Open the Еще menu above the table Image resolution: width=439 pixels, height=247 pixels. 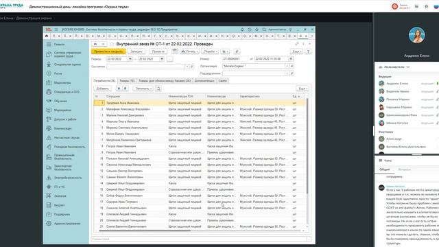[302, 89]
